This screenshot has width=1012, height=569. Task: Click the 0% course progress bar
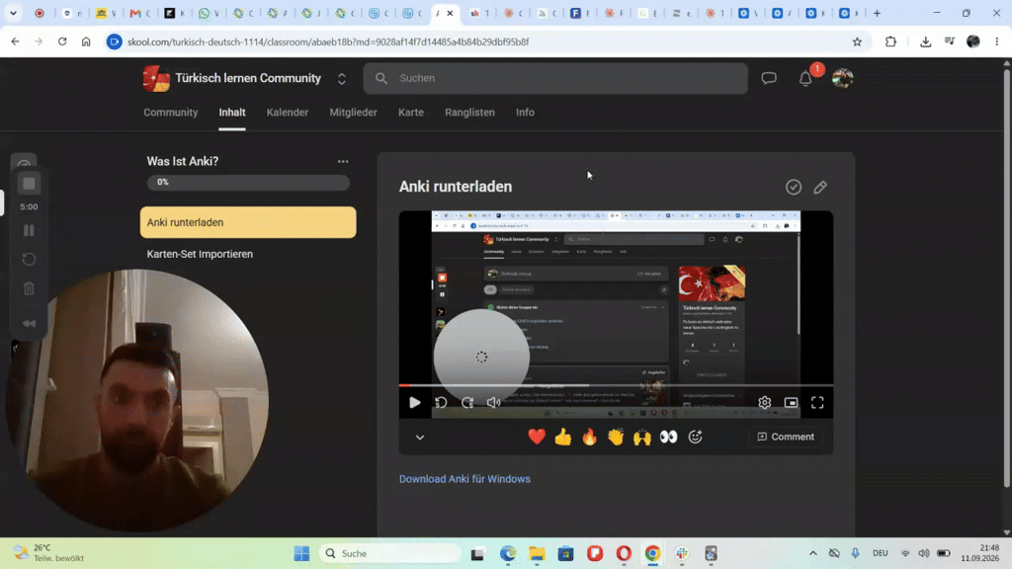248,183
